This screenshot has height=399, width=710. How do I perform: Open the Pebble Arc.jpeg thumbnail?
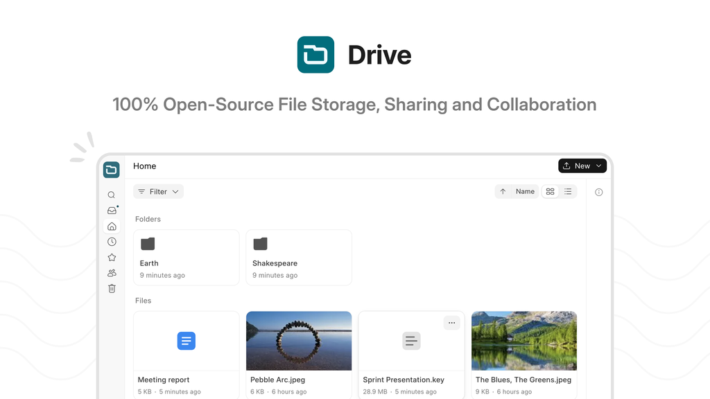coord(298,340)
